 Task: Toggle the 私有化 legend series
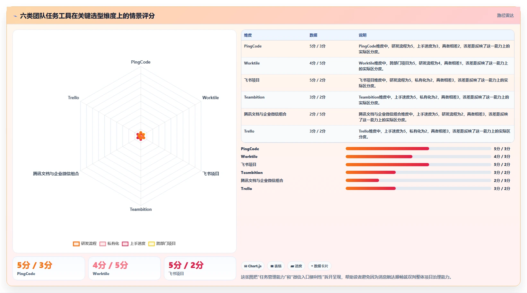109,244
